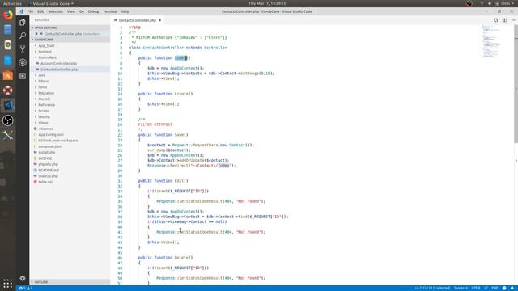This screenshot has width=518, height=291.
Task: Open the Help menu
Action: click(125, 11)
